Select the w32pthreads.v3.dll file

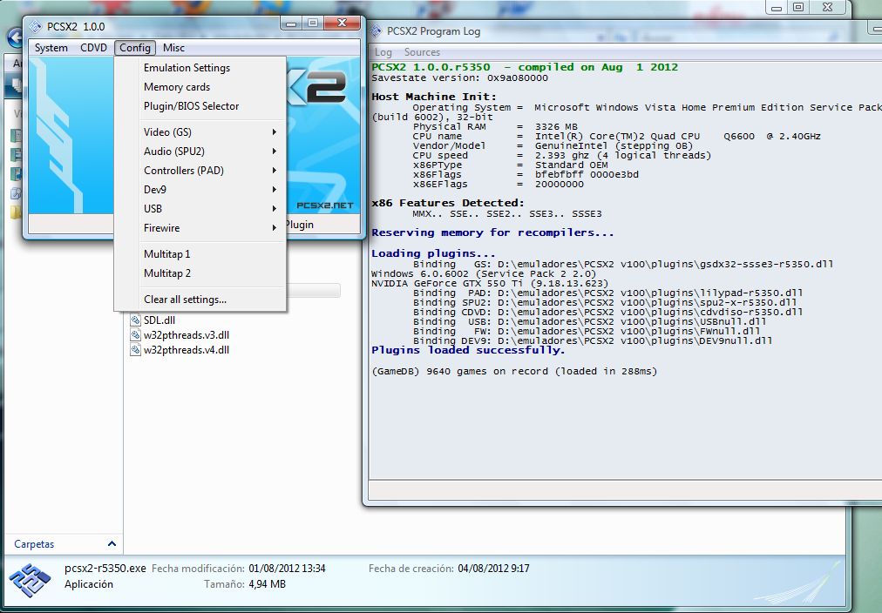pyautogui.click(x=187, y=335)
